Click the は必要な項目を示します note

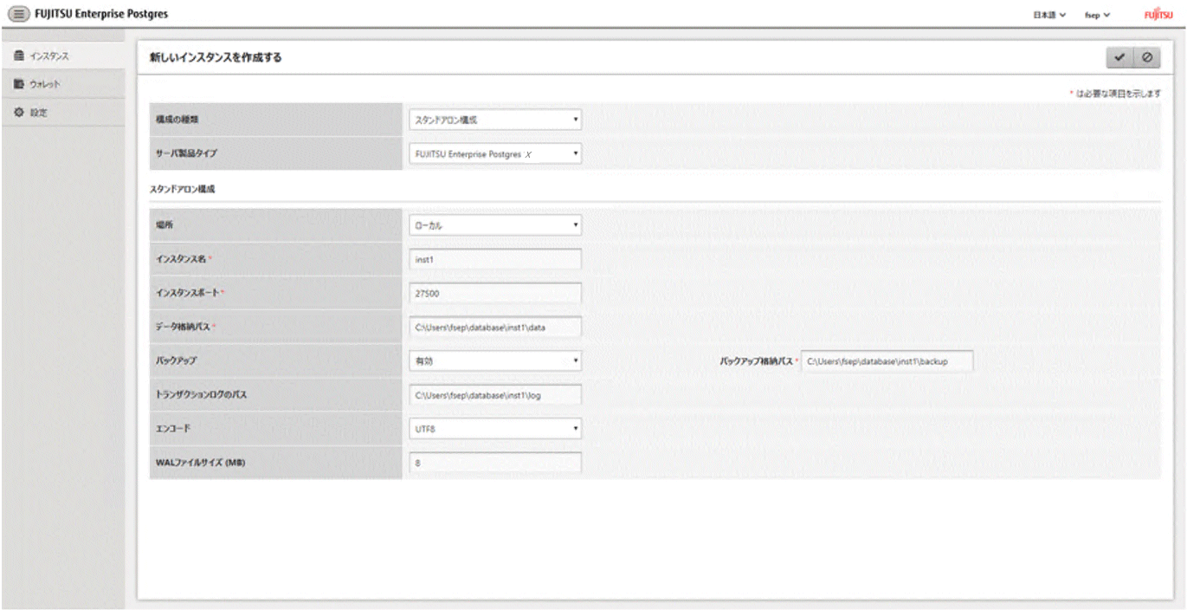1115,93
